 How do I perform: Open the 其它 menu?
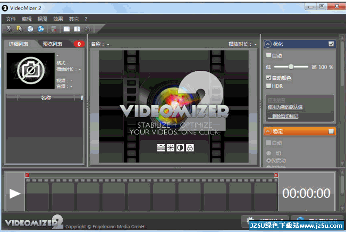pyautogui.click(x=74, y=19)
